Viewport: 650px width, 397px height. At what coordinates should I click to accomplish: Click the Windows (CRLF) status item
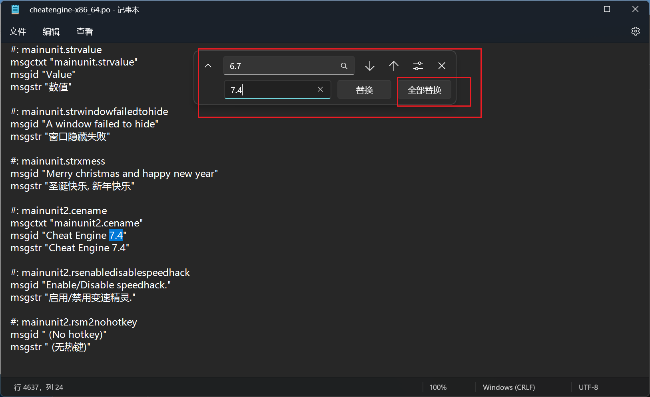pyautogui.click(x=509, y=387)
